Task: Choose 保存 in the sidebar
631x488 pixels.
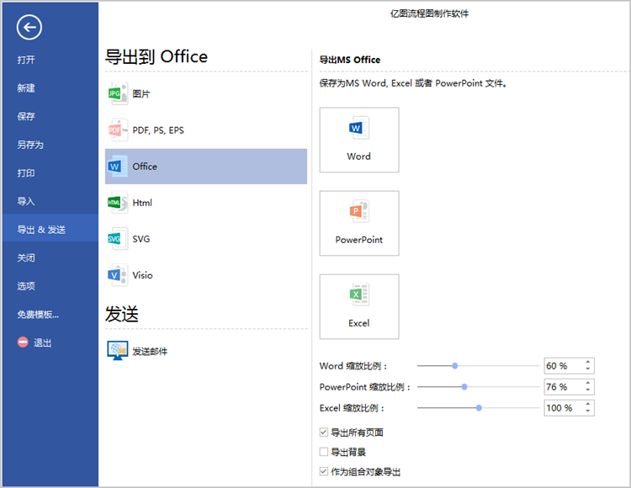Action: (26, 116)
